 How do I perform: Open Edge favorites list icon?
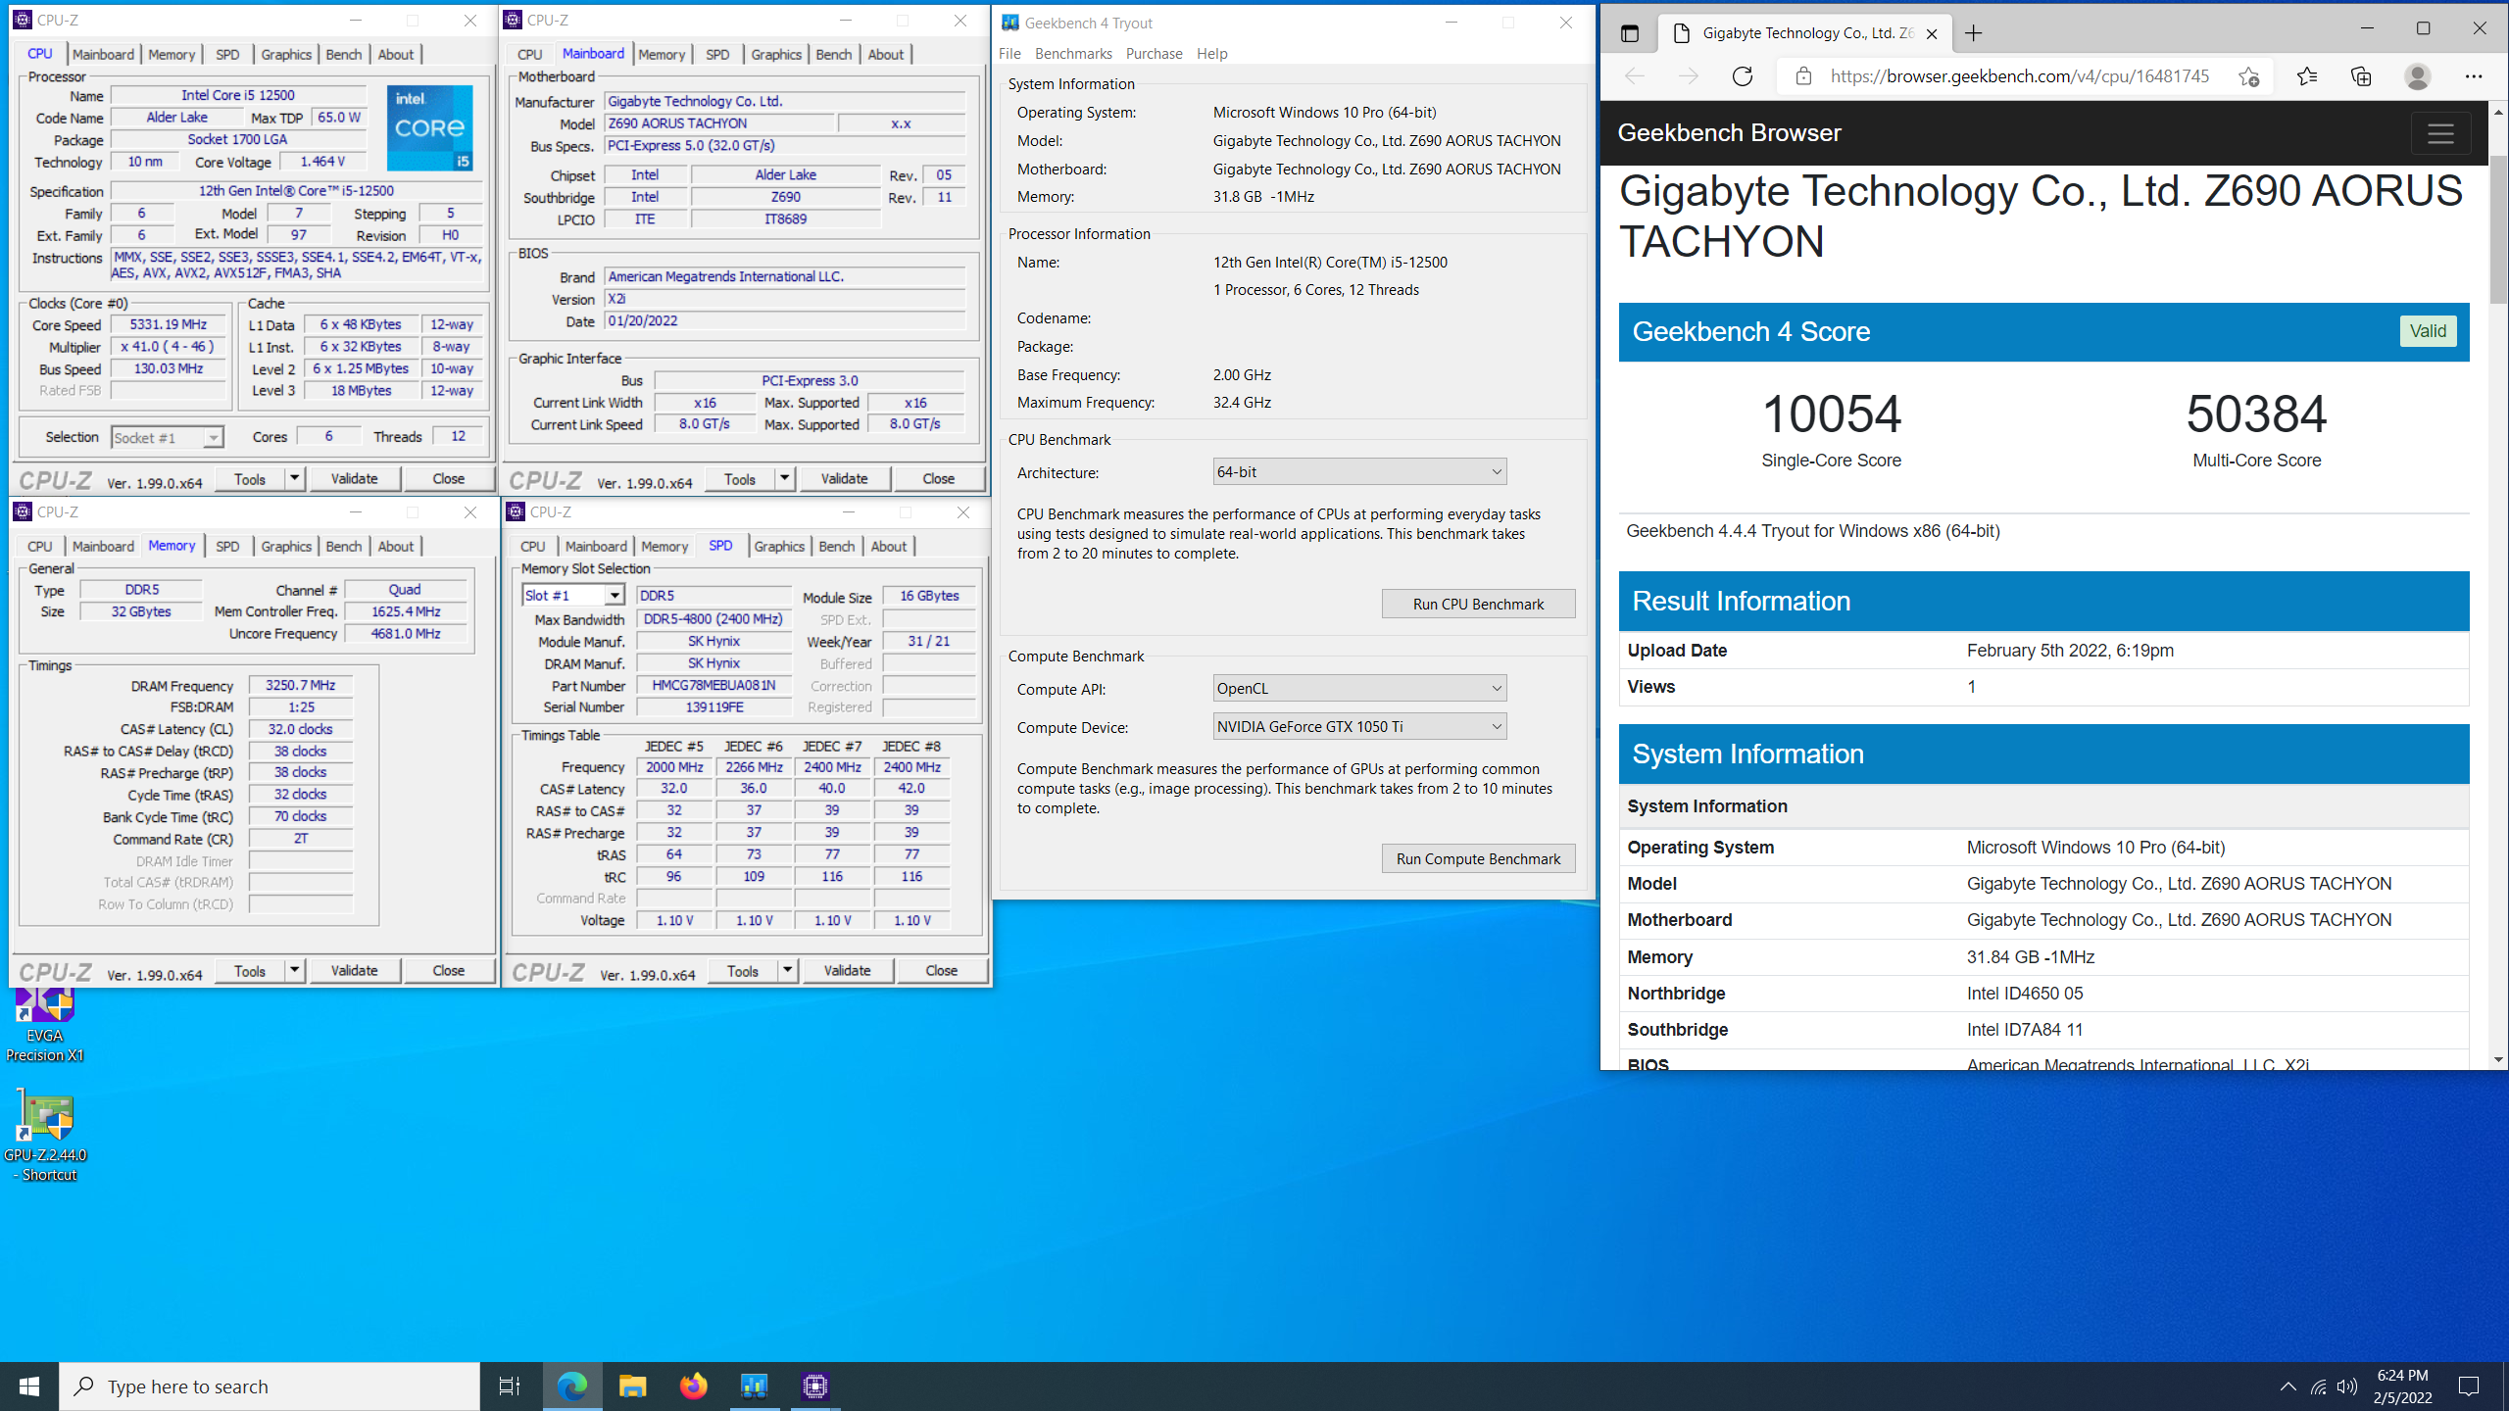pyautogui.click(x=2307, y=76)
